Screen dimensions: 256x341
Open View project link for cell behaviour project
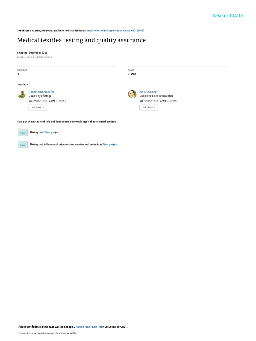pyautogui.click(x=110, y=145)
